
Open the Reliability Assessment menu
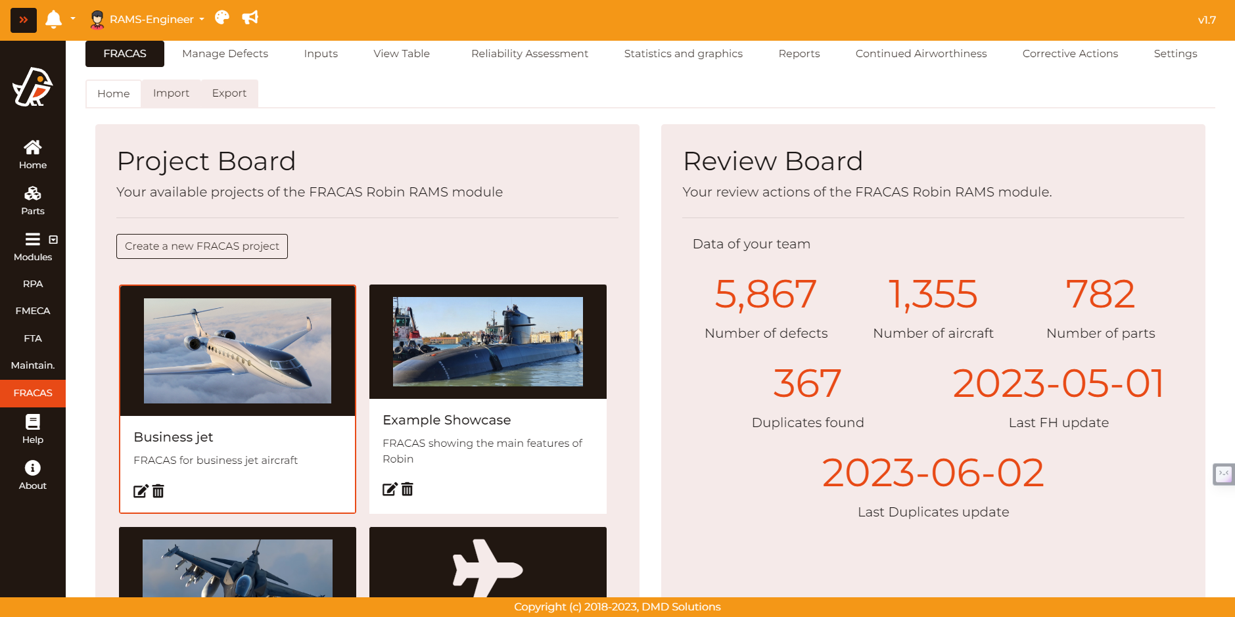pos(529,54)
